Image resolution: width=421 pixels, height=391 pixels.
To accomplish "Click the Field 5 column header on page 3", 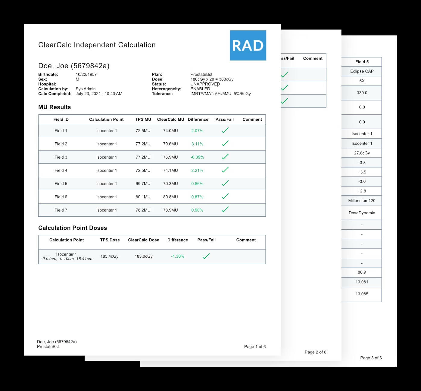I will pyautogui.click(x=362, y=62).
